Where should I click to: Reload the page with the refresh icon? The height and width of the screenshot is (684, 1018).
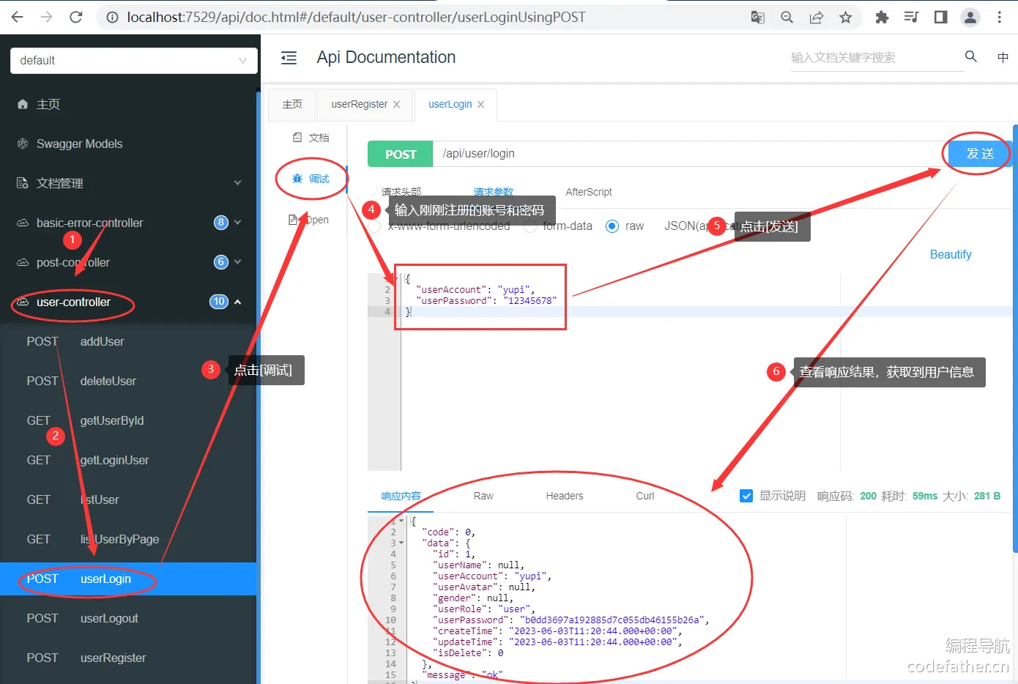coord(76,17)
